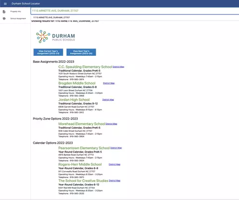This screenshot has width=239, height=200.
Task: Click Durham School Locator title
Action: 26,3
